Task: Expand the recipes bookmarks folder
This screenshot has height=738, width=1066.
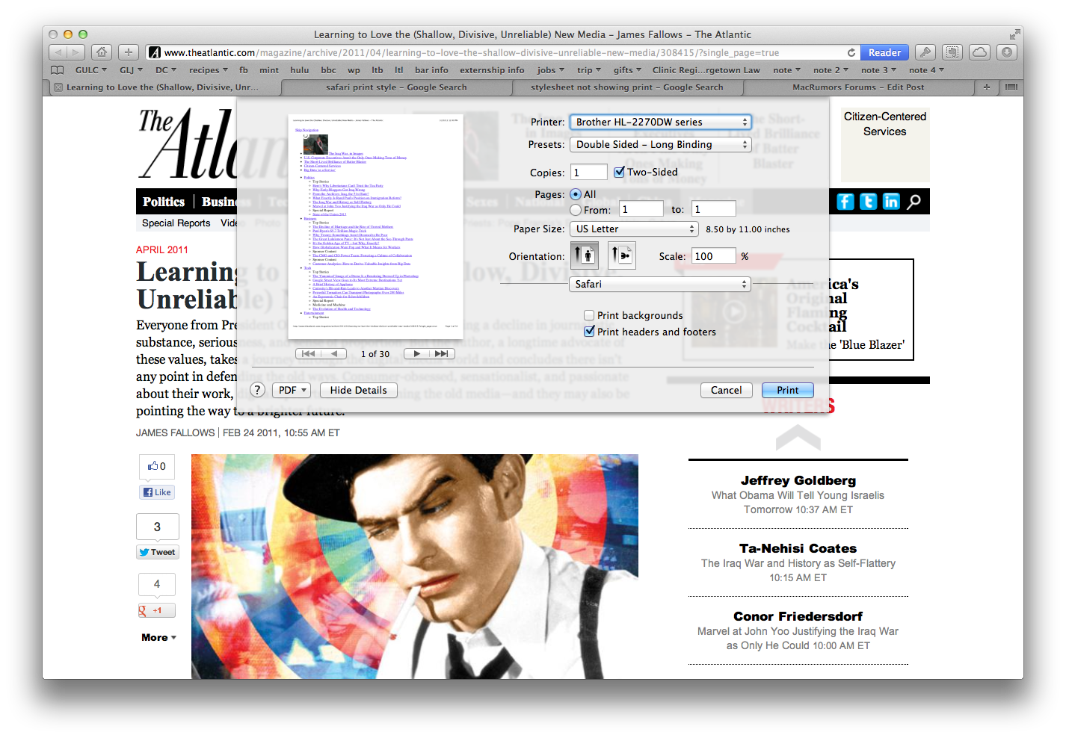Action: (x=209, y=70)
